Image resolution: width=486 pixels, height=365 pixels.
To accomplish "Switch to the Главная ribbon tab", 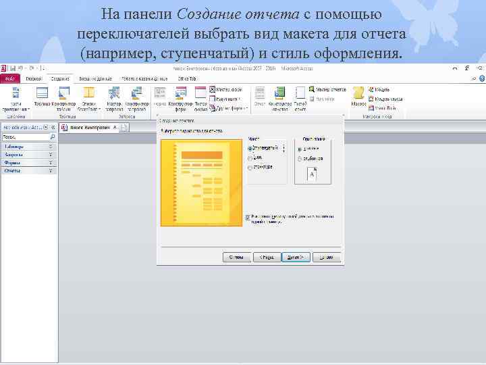I will tap(34, 79).
